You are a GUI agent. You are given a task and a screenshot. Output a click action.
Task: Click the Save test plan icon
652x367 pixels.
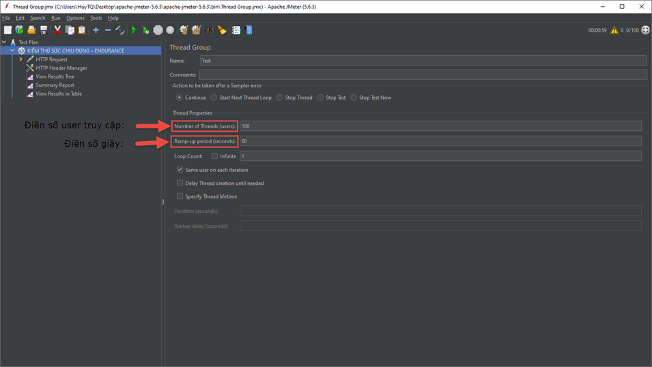(x=44, y=30)
